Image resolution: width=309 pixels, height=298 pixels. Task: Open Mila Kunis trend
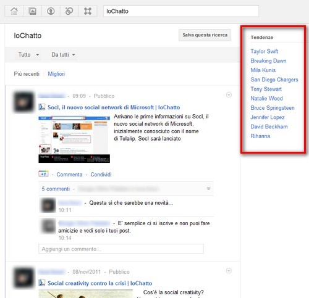(263, 70)
